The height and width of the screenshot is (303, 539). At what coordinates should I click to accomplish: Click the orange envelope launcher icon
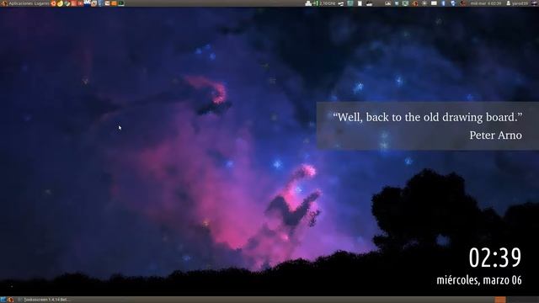pyautogui.click(x=114, y=3)
